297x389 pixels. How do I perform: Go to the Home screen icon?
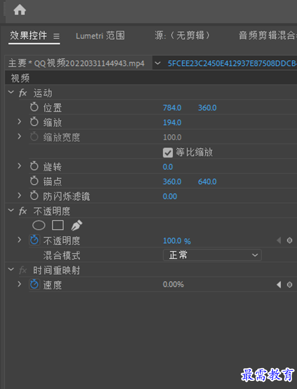20,10
